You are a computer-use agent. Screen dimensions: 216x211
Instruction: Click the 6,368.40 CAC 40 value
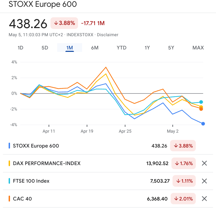[157, 199]
